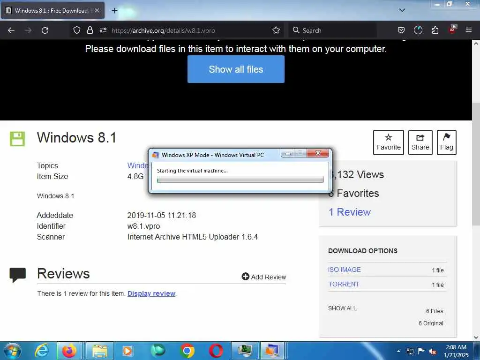Launch Internet Explorer from taskbar
Screen dimensions: 480x360
coord(42,351)
